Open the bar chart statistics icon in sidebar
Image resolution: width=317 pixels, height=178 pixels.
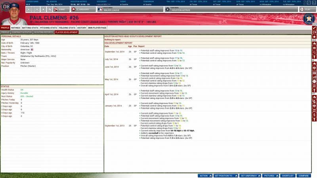[x=314, y=77]
